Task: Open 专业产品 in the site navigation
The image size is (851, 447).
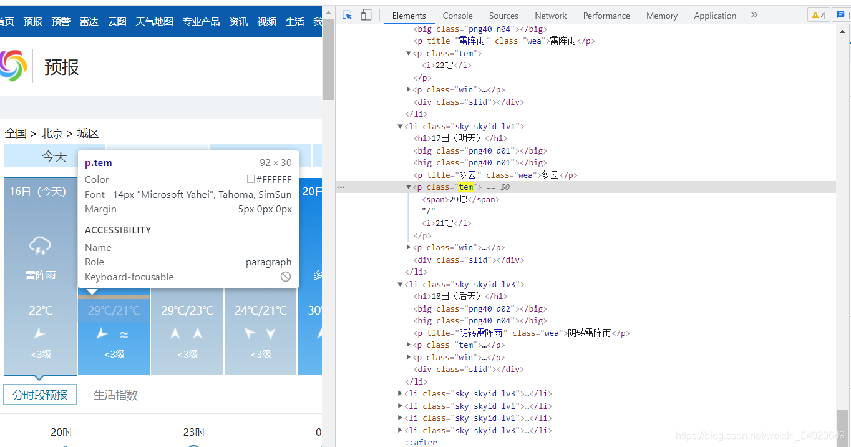Action: pos(201,21)
